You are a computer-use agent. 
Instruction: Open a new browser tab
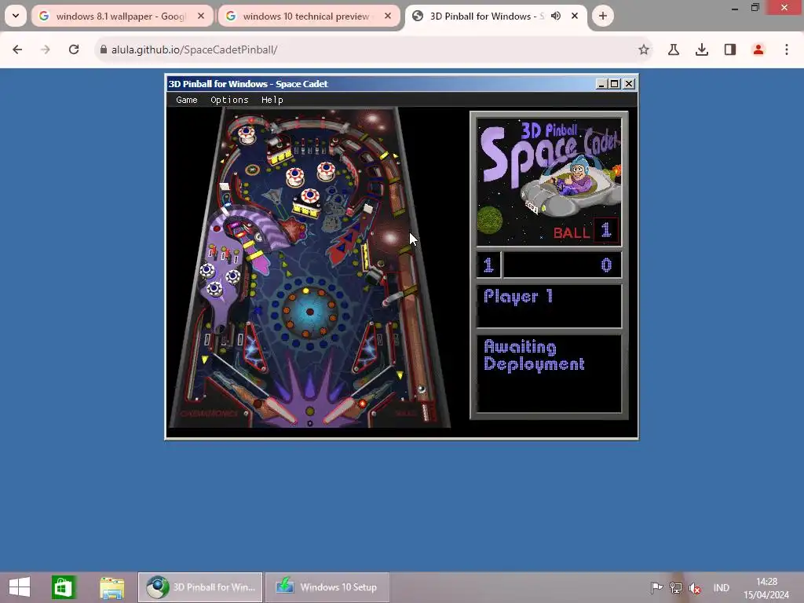(603, 16)
